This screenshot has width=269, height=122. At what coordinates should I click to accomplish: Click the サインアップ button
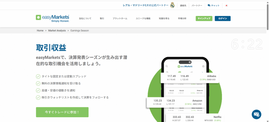coord(204,19)
